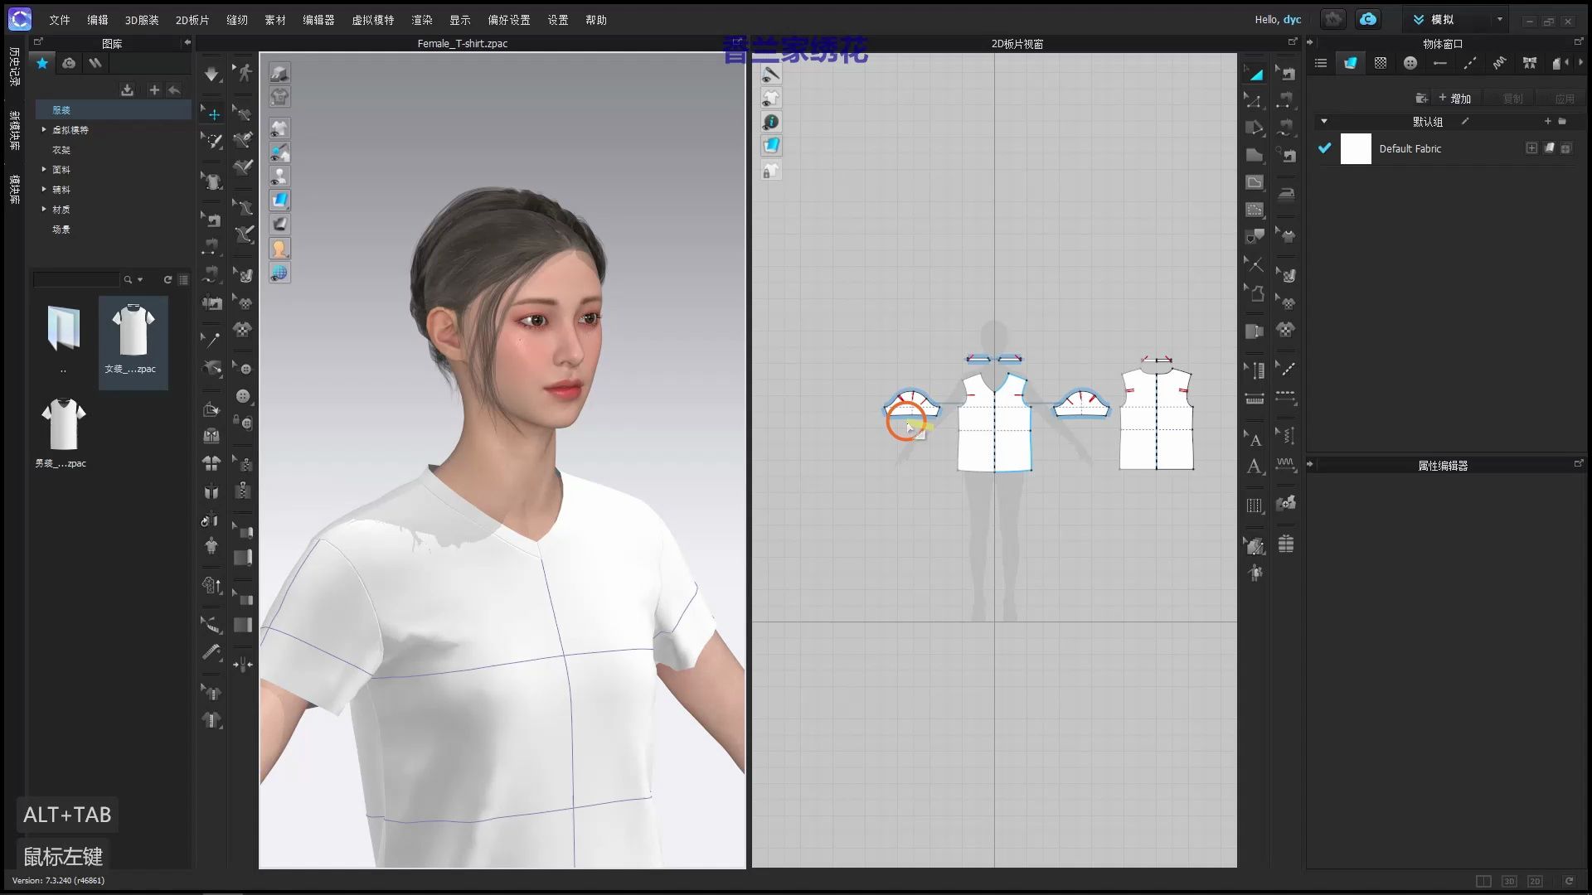Click the 增加 button to add a fabric

click(x=1456, y=98)
